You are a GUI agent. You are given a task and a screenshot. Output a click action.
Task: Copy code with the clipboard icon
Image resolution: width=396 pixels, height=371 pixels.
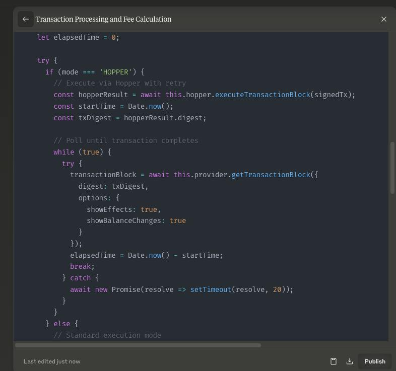pyautogui.click(x=334, y=361)
